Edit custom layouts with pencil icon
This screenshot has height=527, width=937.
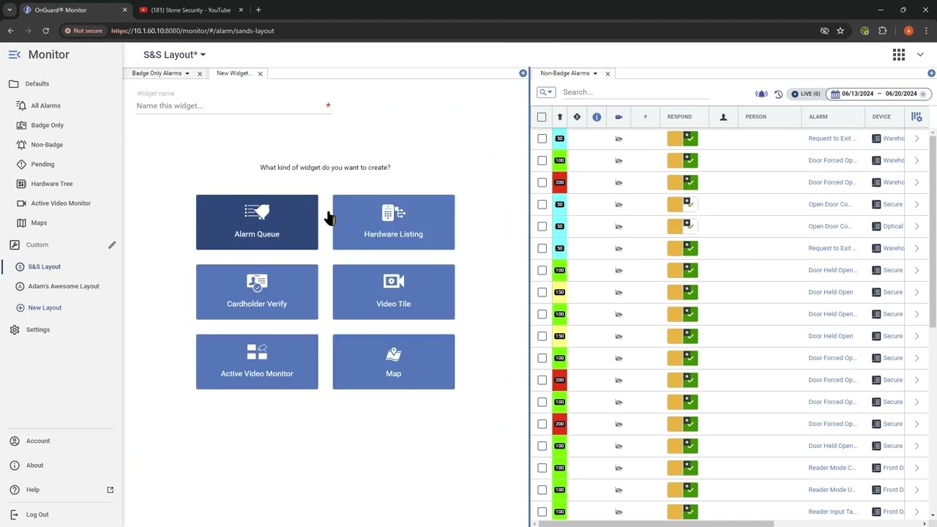pos(112,244)
